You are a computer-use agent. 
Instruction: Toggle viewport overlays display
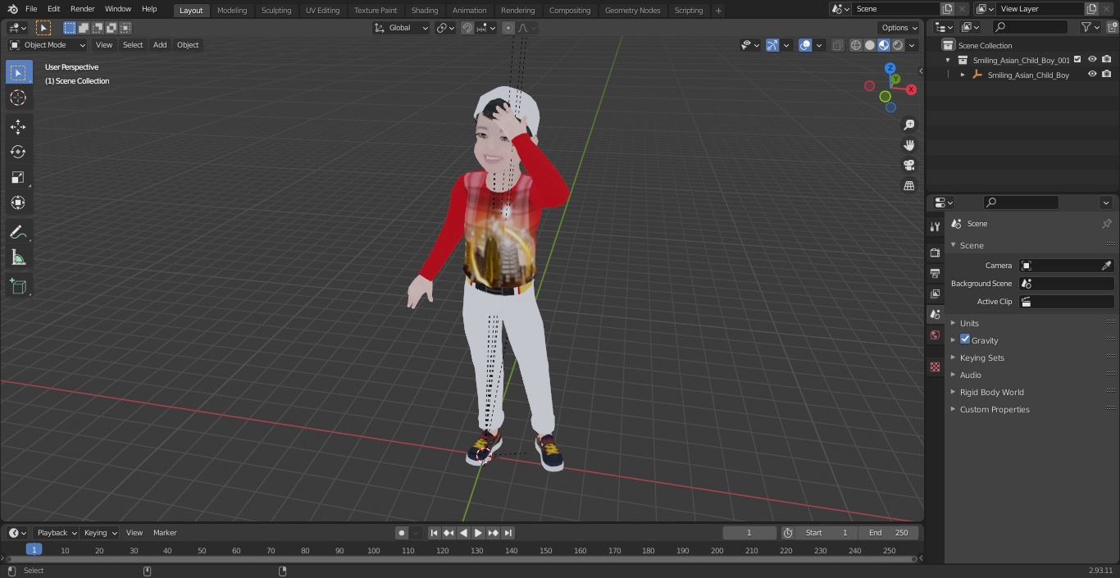(805, 45)
